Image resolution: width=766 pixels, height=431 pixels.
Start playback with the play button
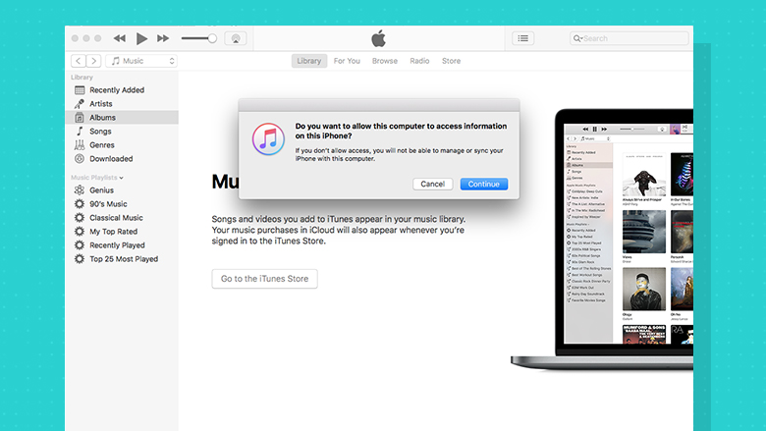tap(141, 38)
